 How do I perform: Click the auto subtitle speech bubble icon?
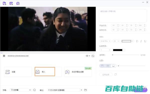click(x=67, y=72)
